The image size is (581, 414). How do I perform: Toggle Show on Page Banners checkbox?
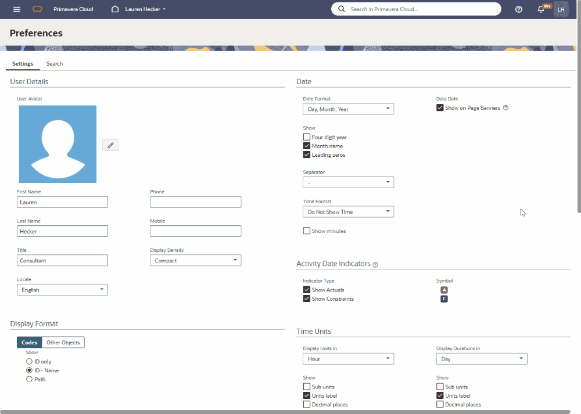pos(440,108)
